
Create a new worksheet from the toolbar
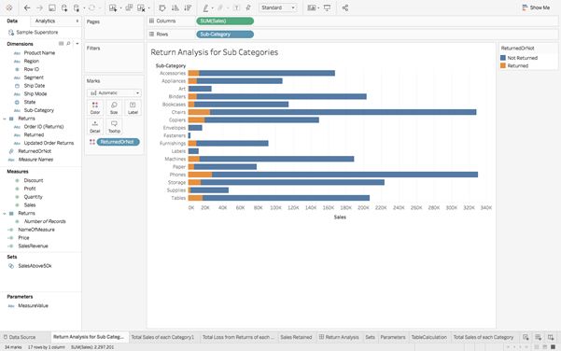113,7
